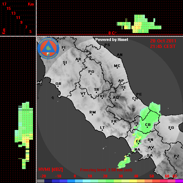Click the RI city label
This screenshot has width=183, height=183.
click(102, 96)
